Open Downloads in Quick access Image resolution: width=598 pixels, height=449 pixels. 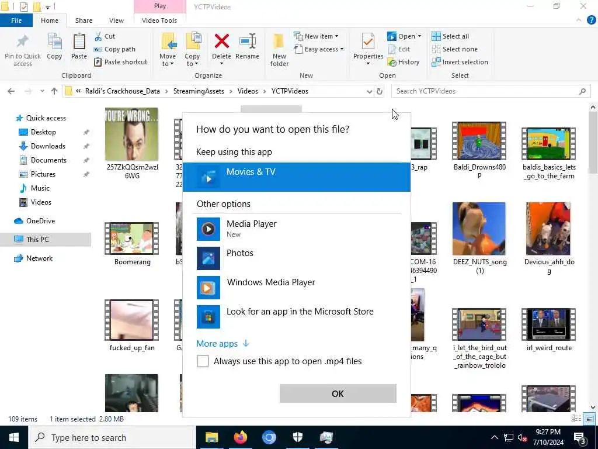[x=48, y=146]
